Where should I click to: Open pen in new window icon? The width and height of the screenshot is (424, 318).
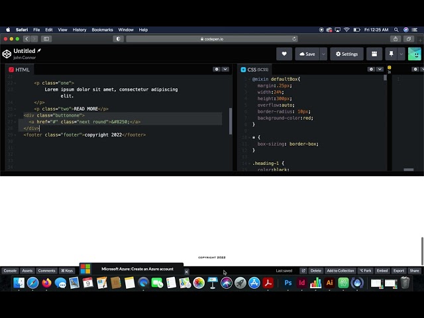pyautogui.click(x=303, y=270)
